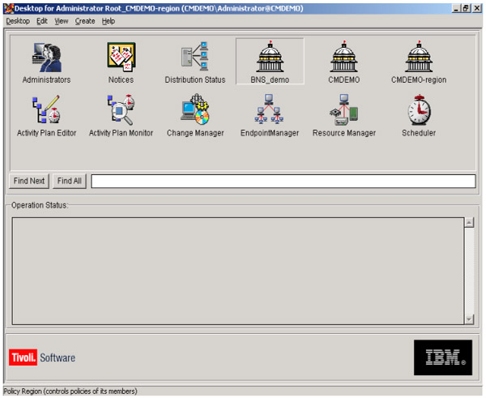Expand the View menu
Viewport: 486px width, 398px height.
pyautogui.click(x=62, y=21)
